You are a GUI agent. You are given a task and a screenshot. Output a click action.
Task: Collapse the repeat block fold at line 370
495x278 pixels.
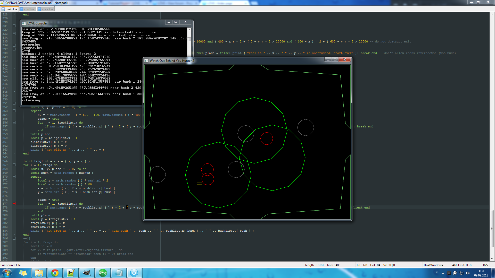tap(14, 177)
